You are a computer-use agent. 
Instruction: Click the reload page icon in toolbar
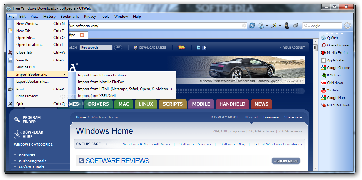click(x=252, y=26)
